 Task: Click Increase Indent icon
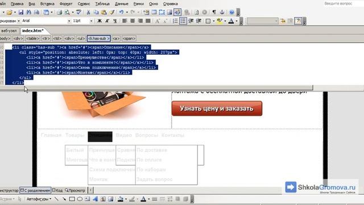(x=198, y=21)
